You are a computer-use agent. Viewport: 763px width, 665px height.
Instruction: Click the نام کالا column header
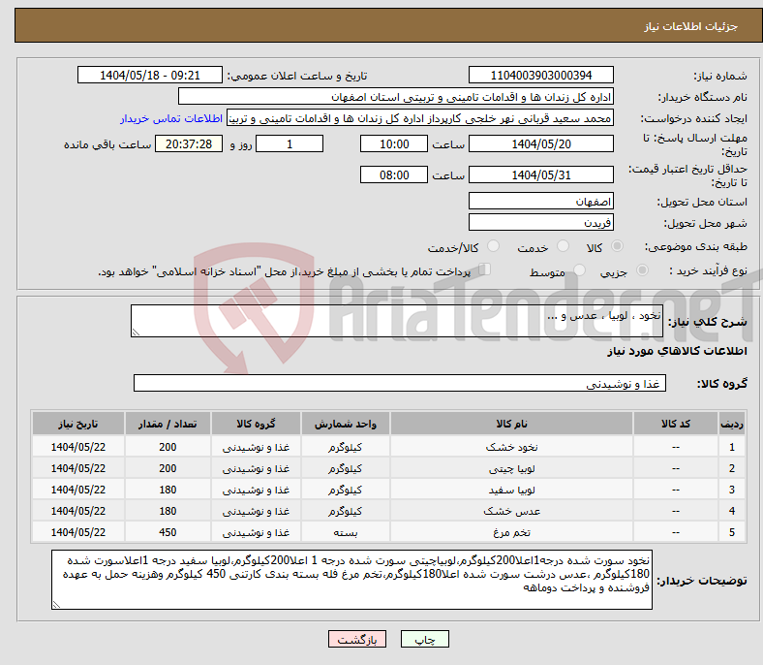(511, 424)
